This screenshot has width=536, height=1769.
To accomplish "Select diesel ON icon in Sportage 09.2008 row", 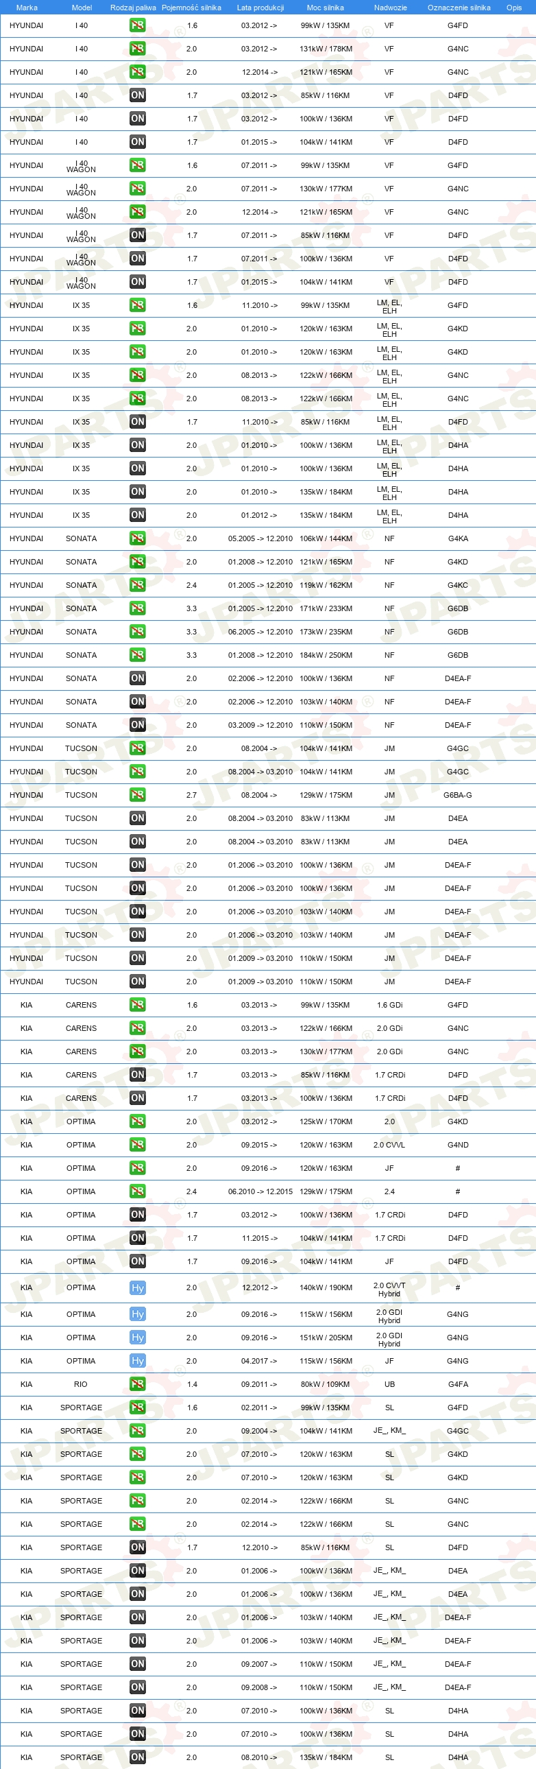I will point(137,1688).
